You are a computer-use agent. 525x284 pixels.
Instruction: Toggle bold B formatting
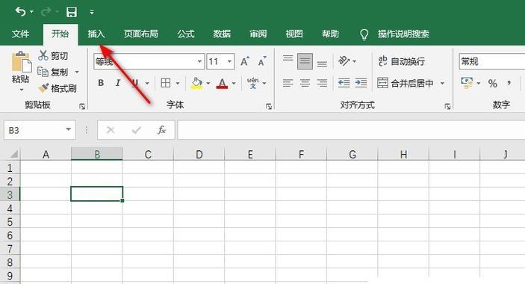click(101, 83)
